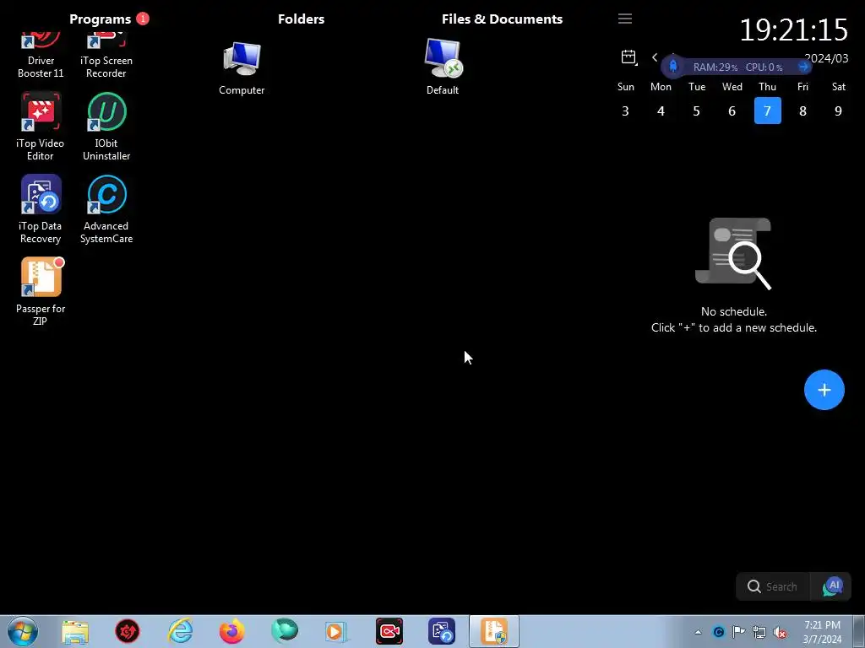This screenshot has height=648, width=865.
Task: Open Passper for ZIP shortcut
Action: click(x=41, y=292)
